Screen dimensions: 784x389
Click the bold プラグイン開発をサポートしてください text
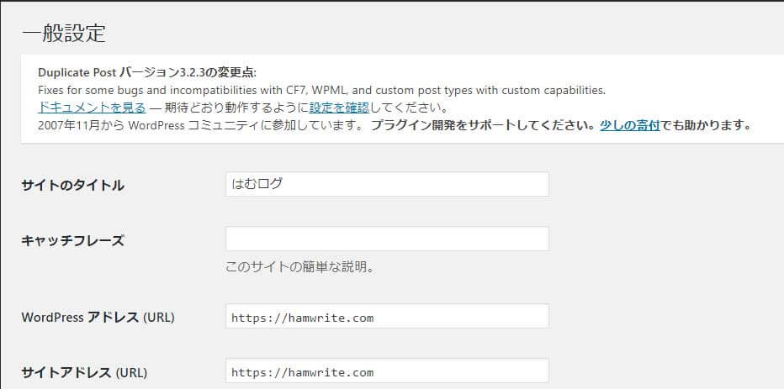tap(484, 125)
